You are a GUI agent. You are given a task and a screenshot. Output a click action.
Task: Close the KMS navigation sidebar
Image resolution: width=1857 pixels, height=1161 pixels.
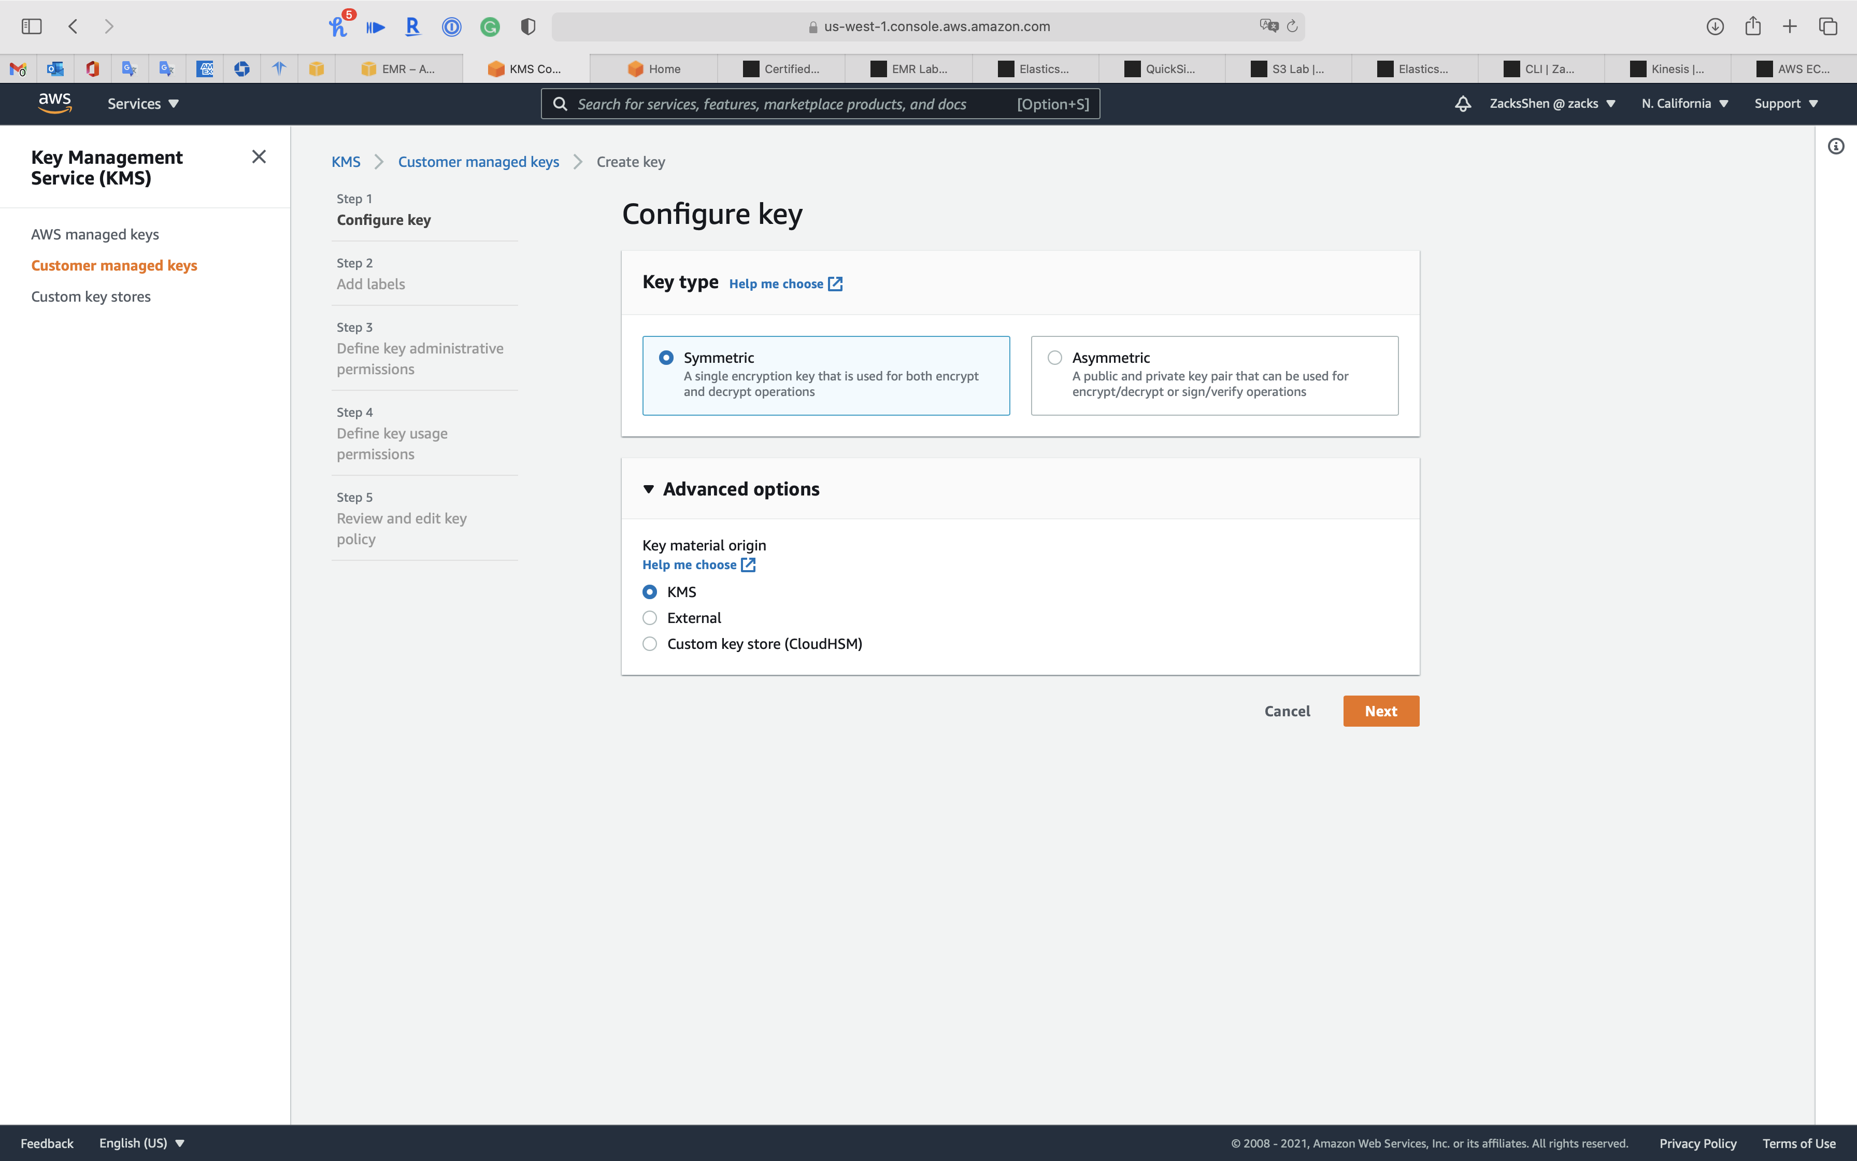pyautogui.click(x=259, y=157)
